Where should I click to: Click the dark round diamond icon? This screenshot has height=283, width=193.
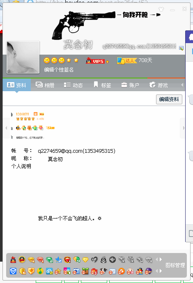(113, 260)
